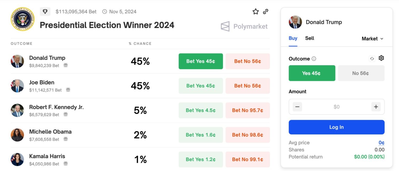Click the gift icon beside Joe Biden's bet amount

(68, 90)
